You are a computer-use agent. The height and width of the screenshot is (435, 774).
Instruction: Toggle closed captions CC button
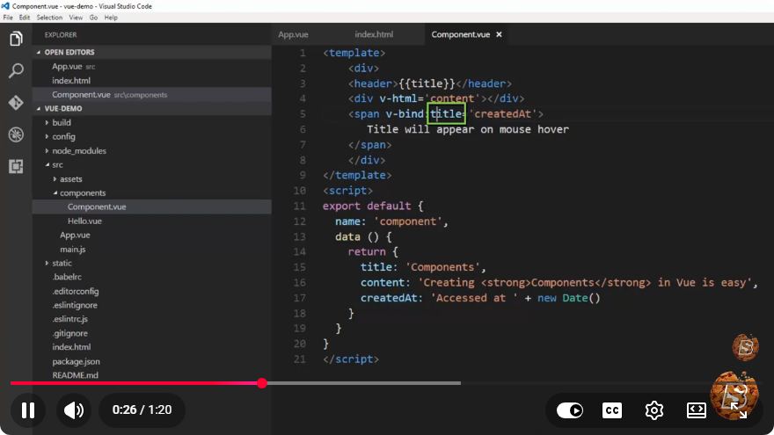point(612,410)
